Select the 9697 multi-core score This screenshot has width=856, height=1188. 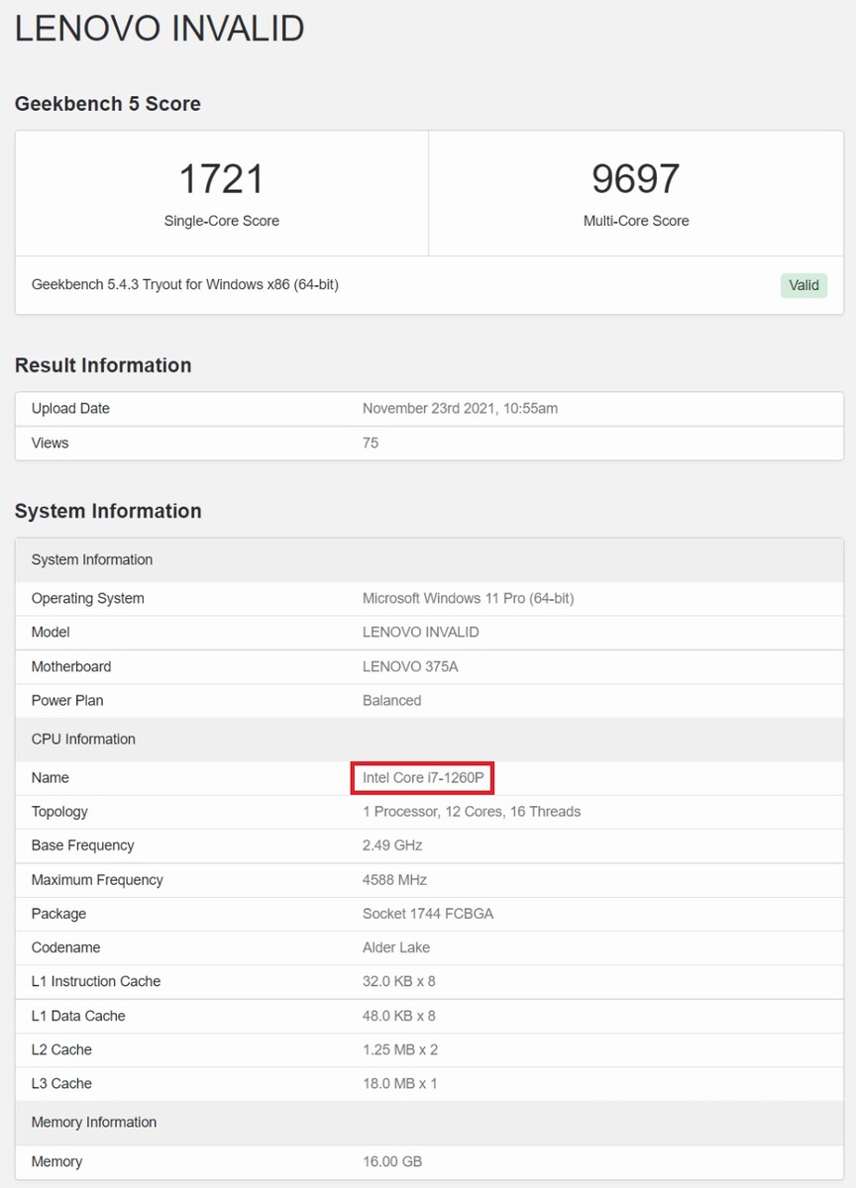point(636,179)
